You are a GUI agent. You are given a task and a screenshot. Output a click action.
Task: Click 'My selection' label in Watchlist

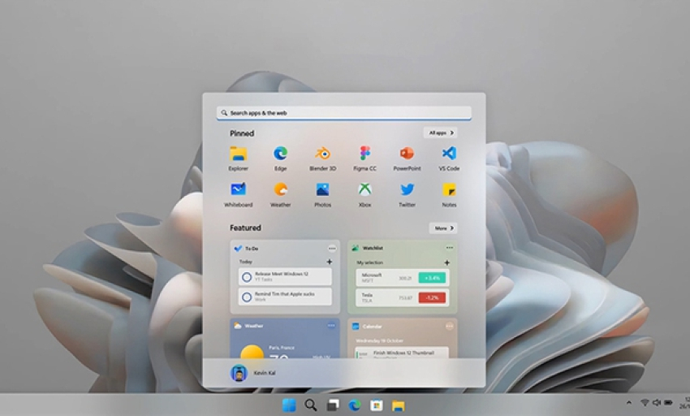pyautogui.click(x=369, y=262)
